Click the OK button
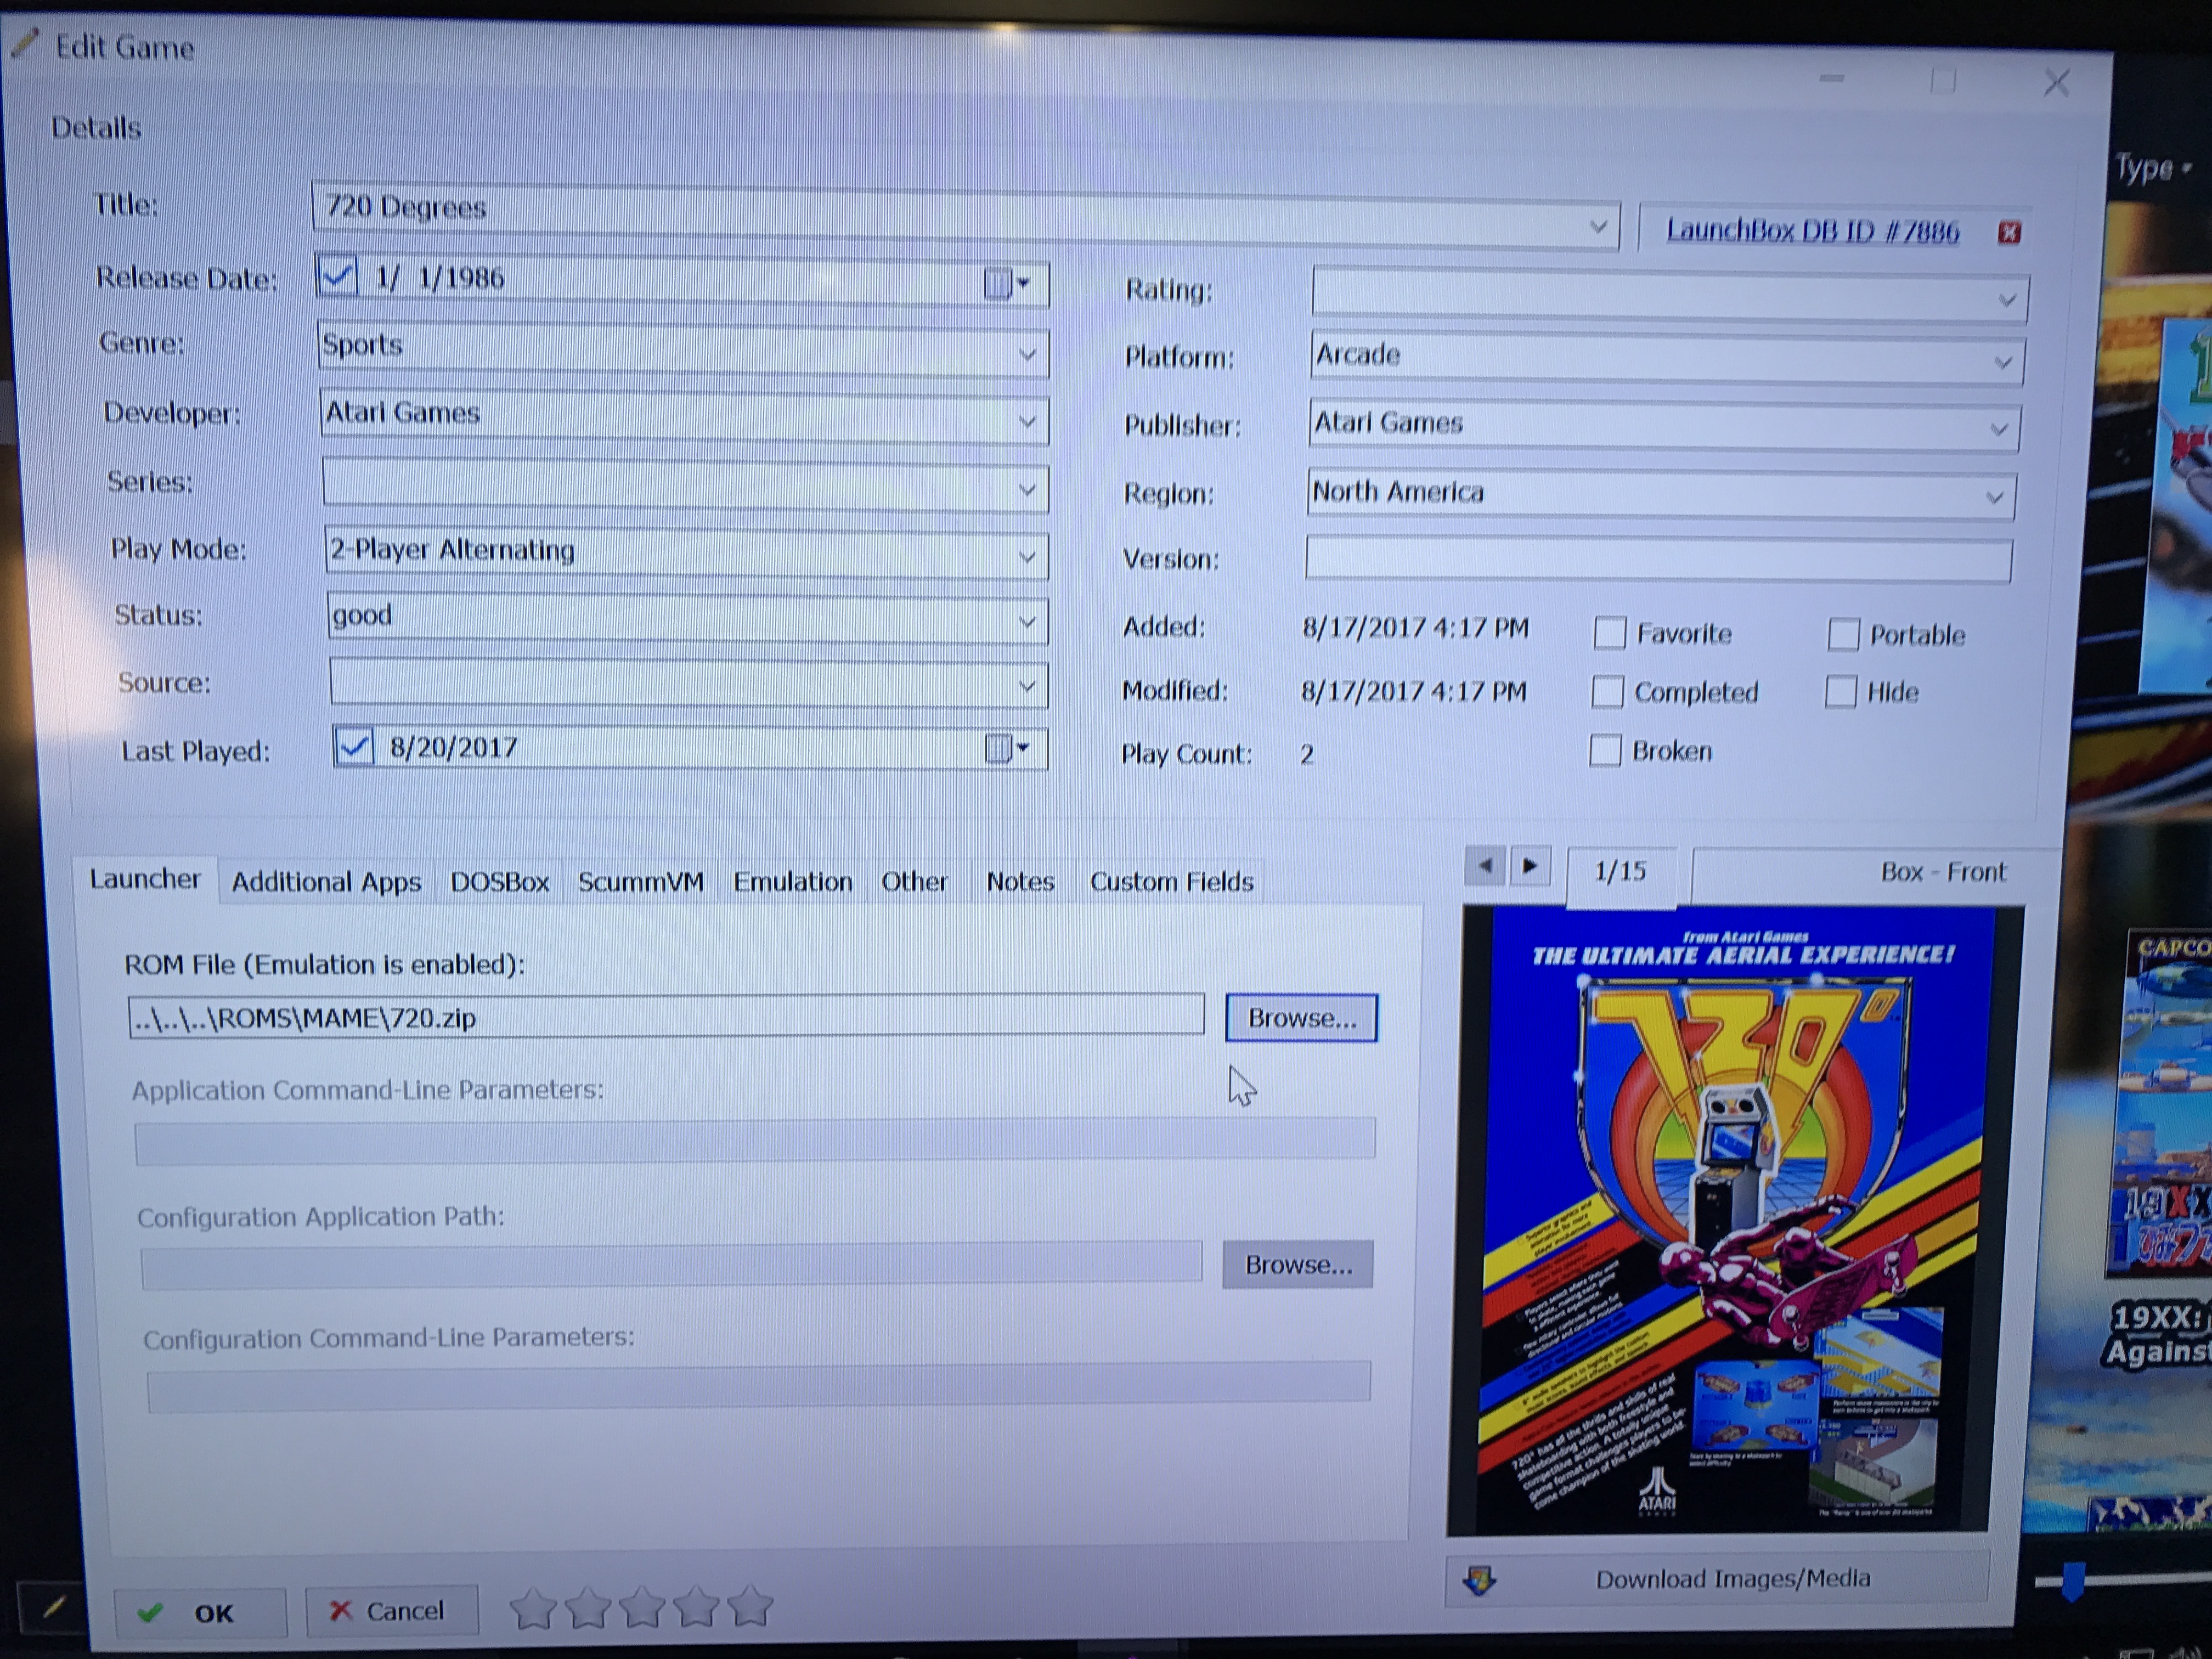The width and height of the screenshot is (2212, 1659). pos(200,1613)
